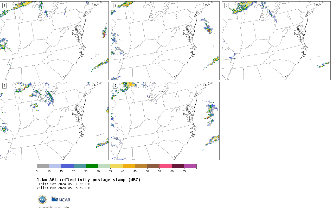This screenshot has width=333, height=210.
Task: Click the maroon 60-65 dBZ swatch
Action: [x=178, y=166]
